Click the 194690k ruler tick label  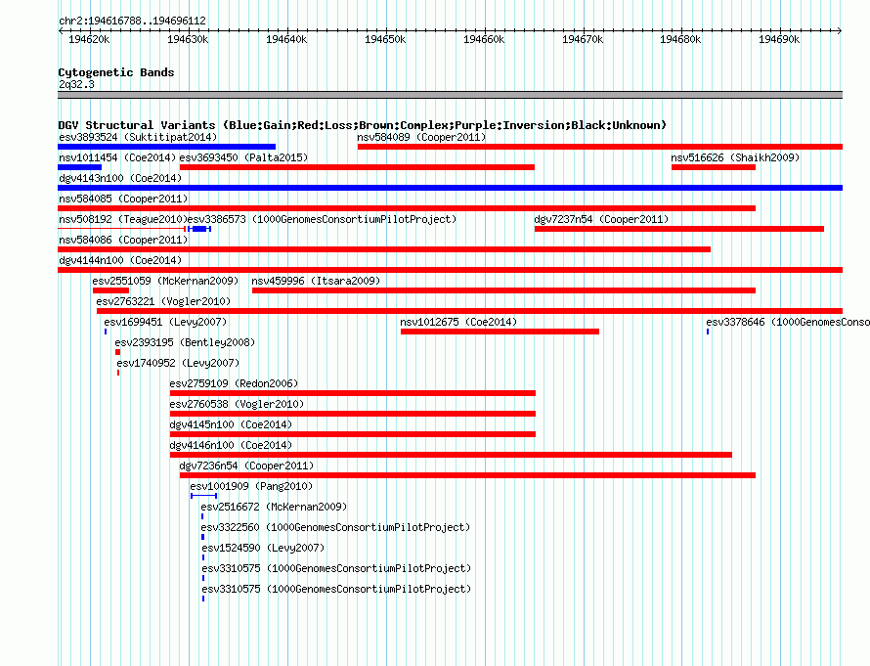point(779,39)
